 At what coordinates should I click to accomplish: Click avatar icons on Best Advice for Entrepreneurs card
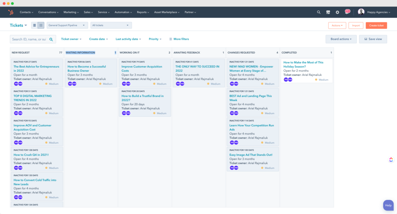point(18,84)
